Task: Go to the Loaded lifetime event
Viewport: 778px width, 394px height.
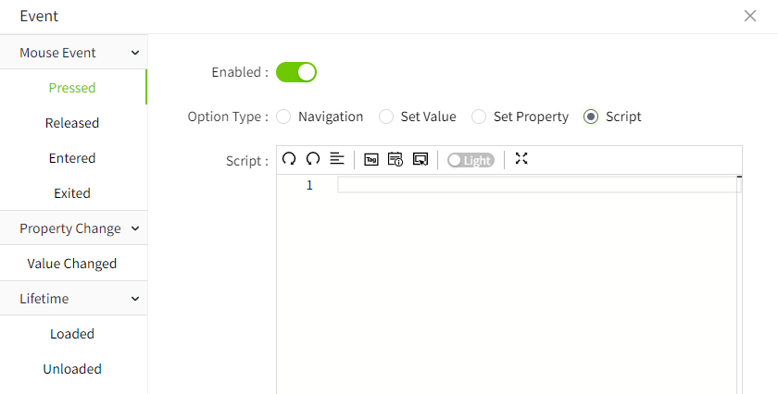Action: 72,334
